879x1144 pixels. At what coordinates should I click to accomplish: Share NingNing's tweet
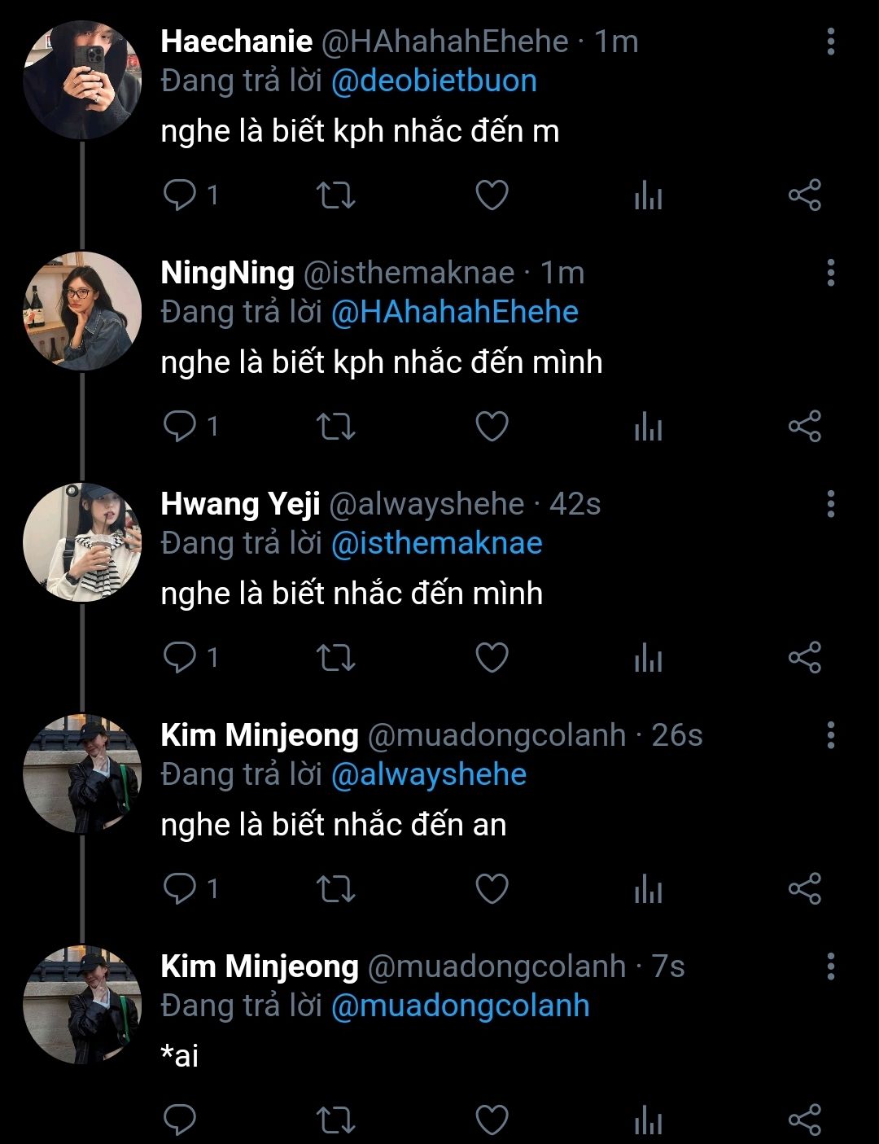804,427
